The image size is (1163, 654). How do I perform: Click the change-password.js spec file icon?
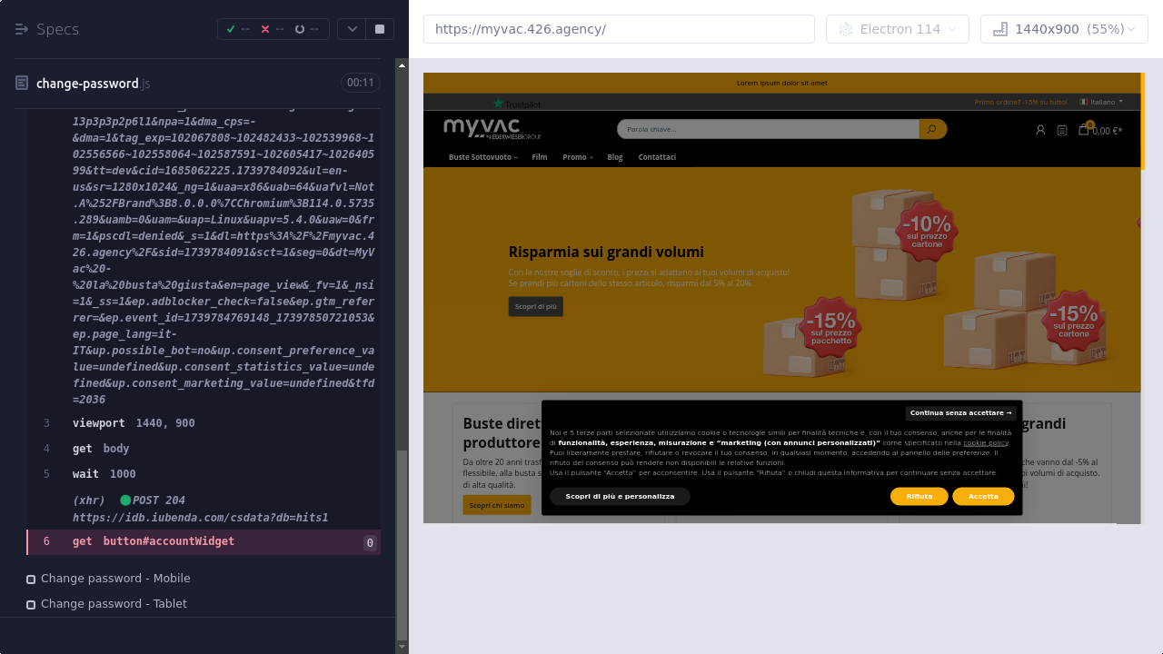22,84
